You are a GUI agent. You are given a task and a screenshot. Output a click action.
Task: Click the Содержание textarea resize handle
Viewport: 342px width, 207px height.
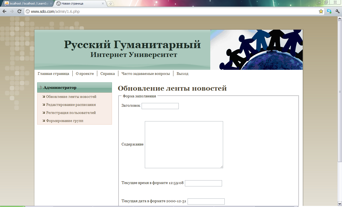coord(221,167)
